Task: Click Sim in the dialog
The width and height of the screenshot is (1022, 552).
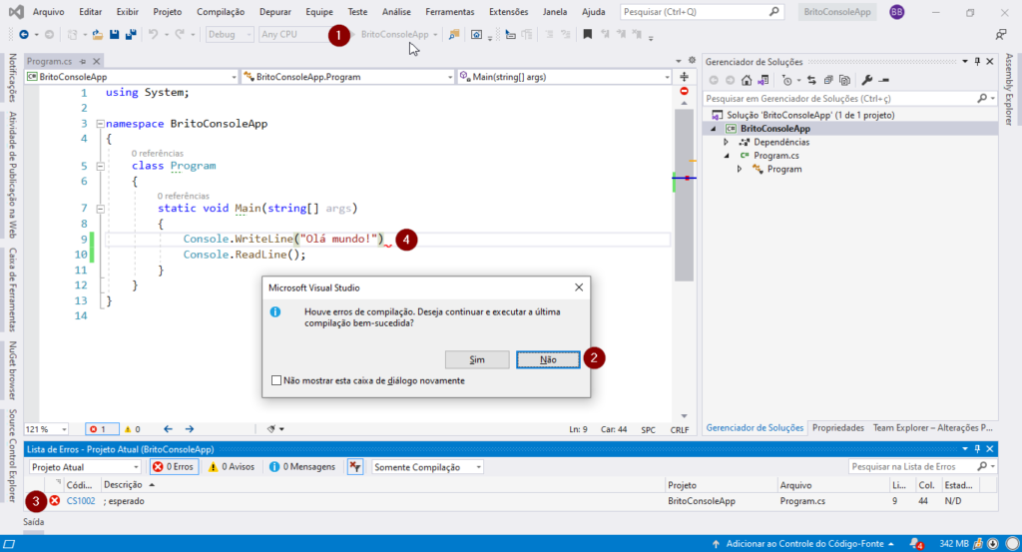Action: tap(477, 359)
